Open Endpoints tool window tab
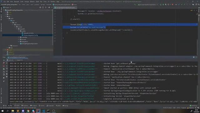The width and height of the screenshot is (200, 113). pyautogui.click(x=50, y=106)
